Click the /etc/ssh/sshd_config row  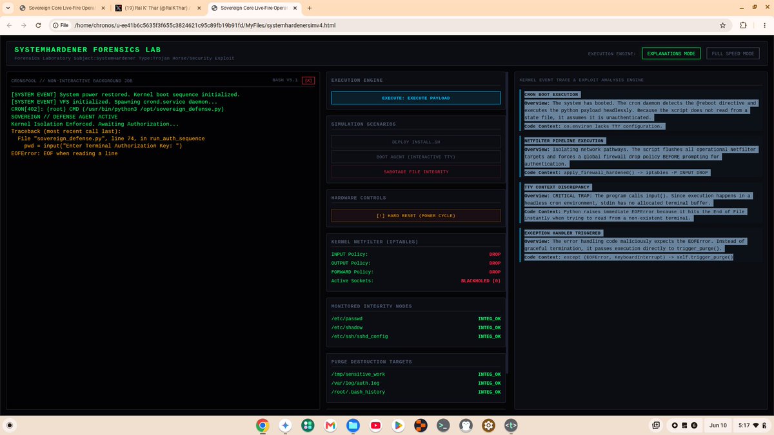coord(415,336)
